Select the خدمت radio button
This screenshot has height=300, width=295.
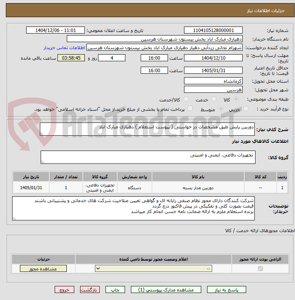214,99
